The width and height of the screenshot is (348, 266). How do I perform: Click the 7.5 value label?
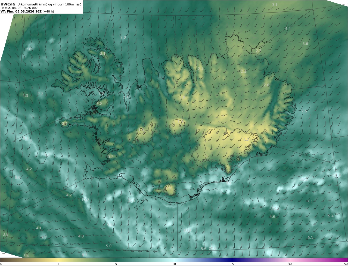pyautogui.click(x=304, y=111)
